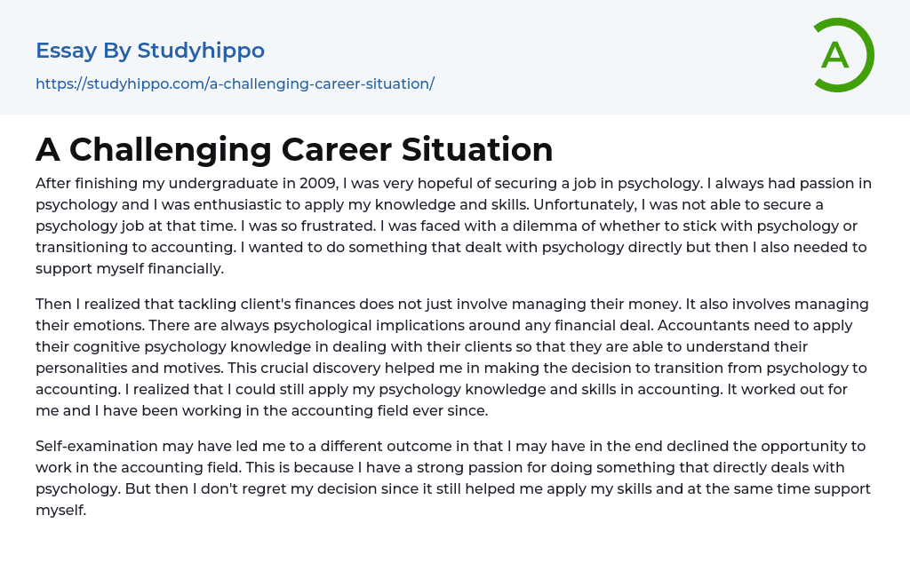
Task: Click the "A Challenging Career Situation" title
Action: [x=294, y=149]
